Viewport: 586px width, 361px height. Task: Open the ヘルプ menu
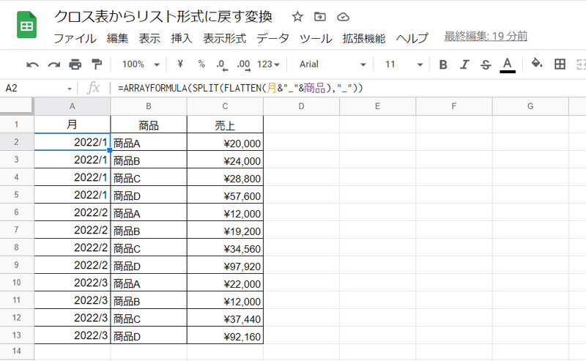click(412, 38)
